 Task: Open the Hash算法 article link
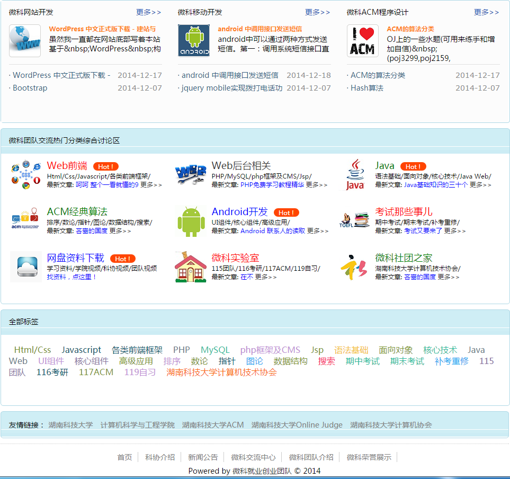pos(366,88)
